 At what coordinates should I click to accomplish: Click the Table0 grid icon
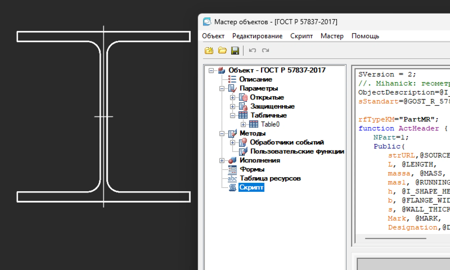click(254, 124)
